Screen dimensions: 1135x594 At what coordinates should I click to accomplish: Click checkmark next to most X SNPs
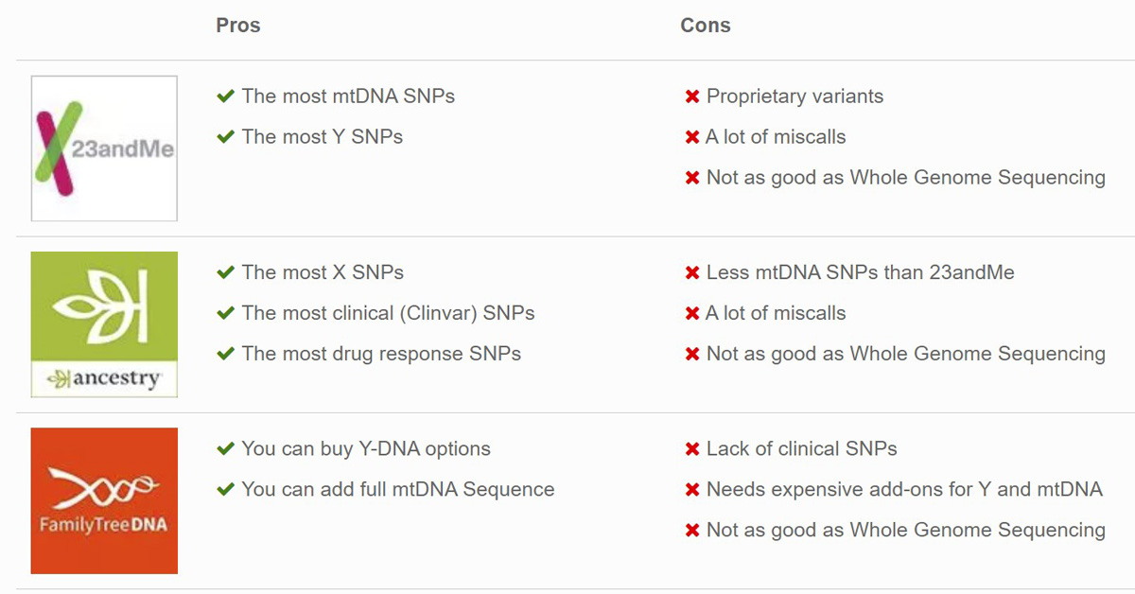click(225, 272)
